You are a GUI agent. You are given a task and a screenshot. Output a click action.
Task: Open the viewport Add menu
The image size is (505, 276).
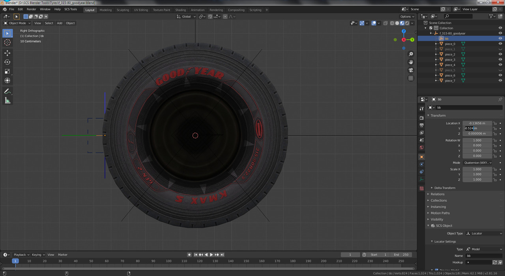coord(60,23)
